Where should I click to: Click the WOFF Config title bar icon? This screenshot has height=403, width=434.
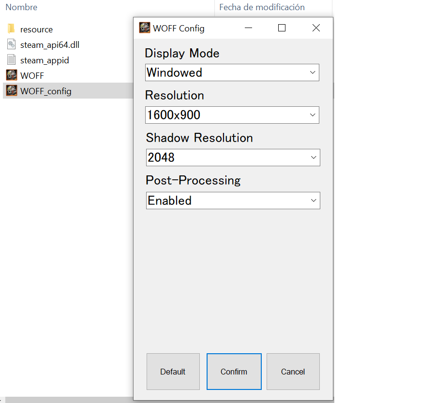tap(144, 28)
